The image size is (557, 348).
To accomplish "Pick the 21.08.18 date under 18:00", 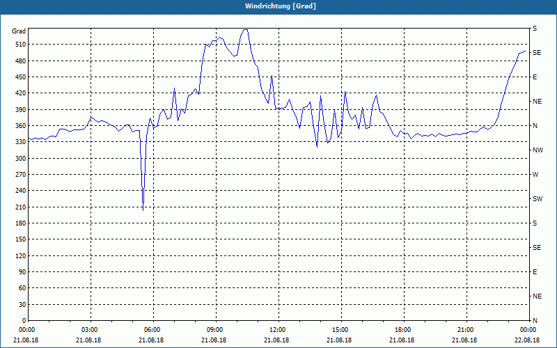I will tap(402, 340).
